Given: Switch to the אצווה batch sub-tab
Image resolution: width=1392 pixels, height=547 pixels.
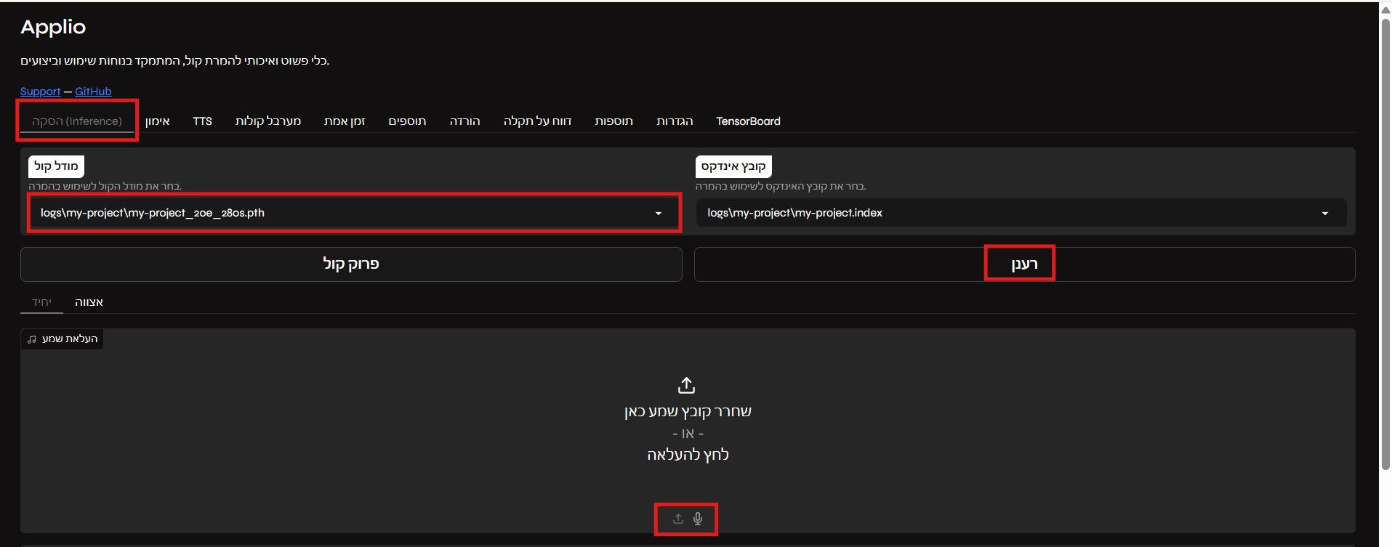Looking at the screenshot, I should (89, 302).
